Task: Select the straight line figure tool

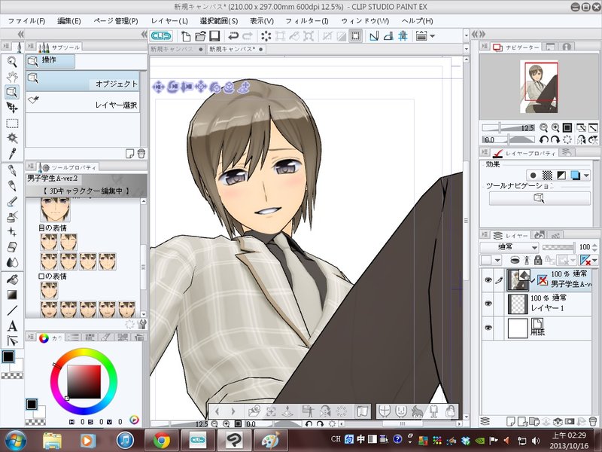Action: pos(12,310)
